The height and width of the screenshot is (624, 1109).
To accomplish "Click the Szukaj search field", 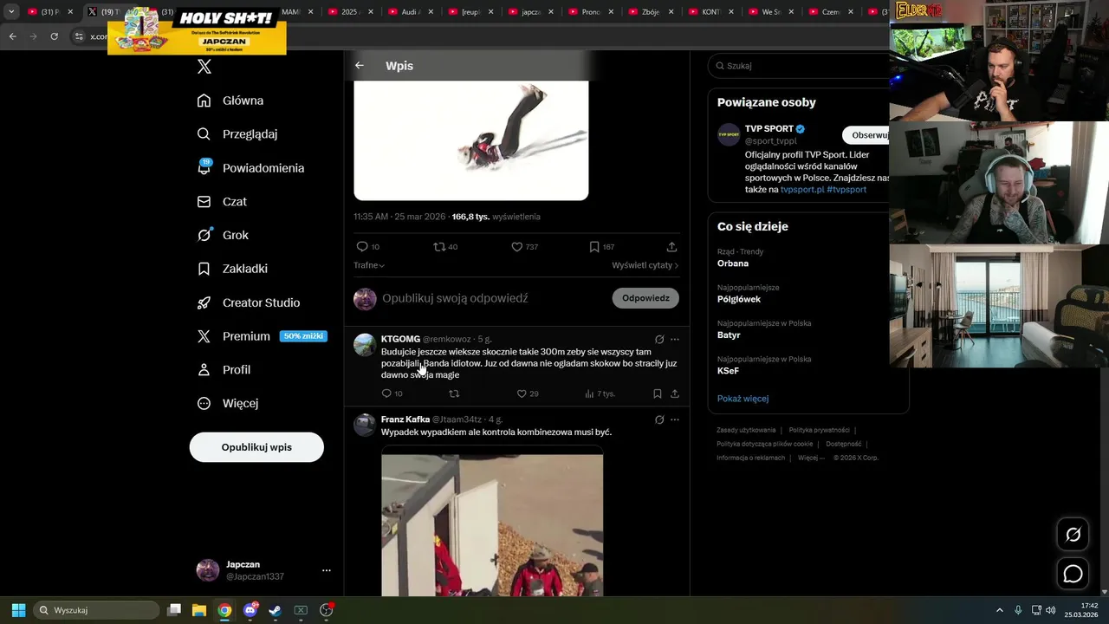I will [x=799, y=66].
